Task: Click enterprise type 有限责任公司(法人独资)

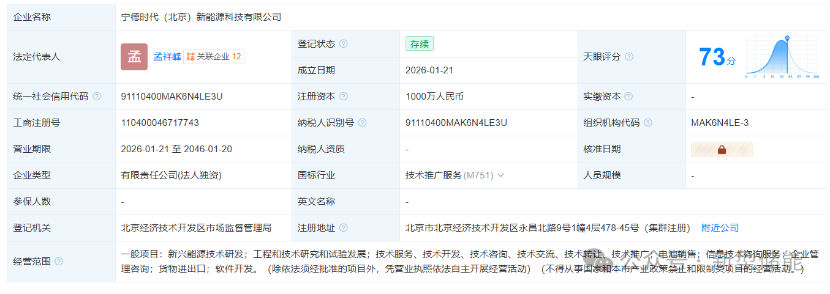Action: pyautogui.click(x=172, y=175)
